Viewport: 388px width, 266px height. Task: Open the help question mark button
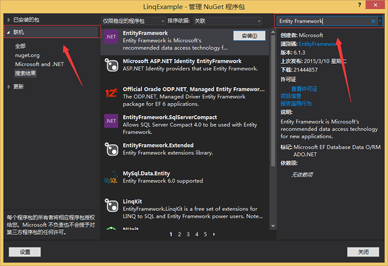click(x=360, y=5)
